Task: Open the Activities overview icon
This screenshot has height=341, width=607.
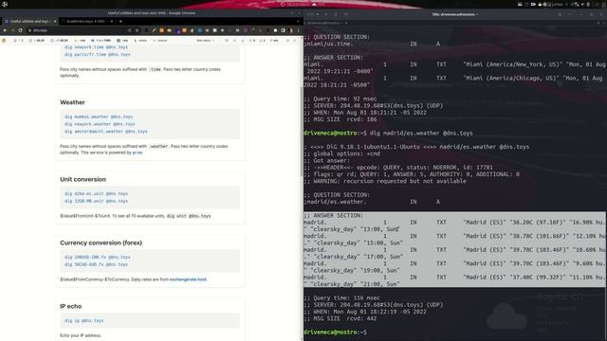Action: coord(5,4)
